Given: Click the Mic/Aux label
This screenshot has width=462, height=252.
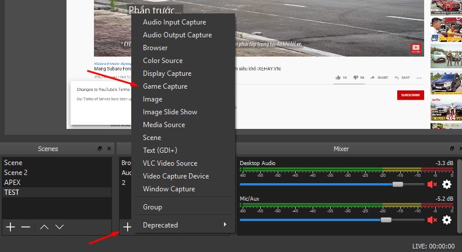Looking at the screenshot, I should coord(250,199).
